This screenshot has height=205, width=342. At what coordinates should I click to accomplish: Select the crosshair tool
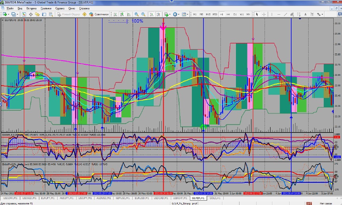click(x=264, y=14)
